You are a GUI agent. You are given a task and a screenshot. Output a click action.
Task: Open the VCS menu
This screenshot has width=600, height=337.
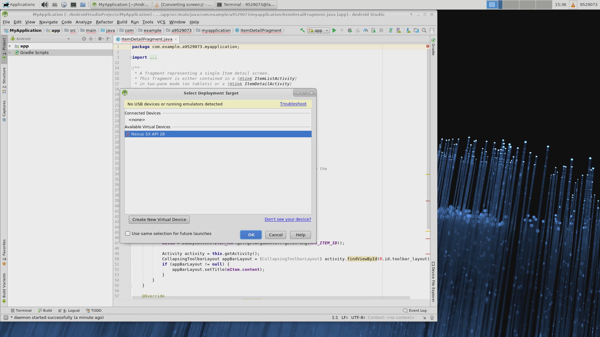(x=161, y=22)
